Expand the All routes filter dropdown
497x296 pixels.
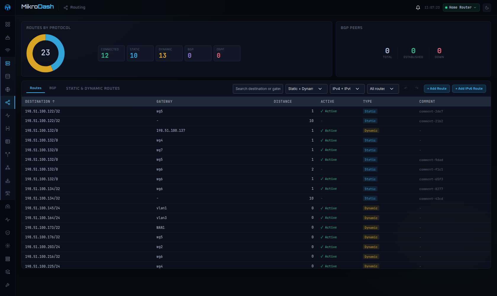point(383,89)
